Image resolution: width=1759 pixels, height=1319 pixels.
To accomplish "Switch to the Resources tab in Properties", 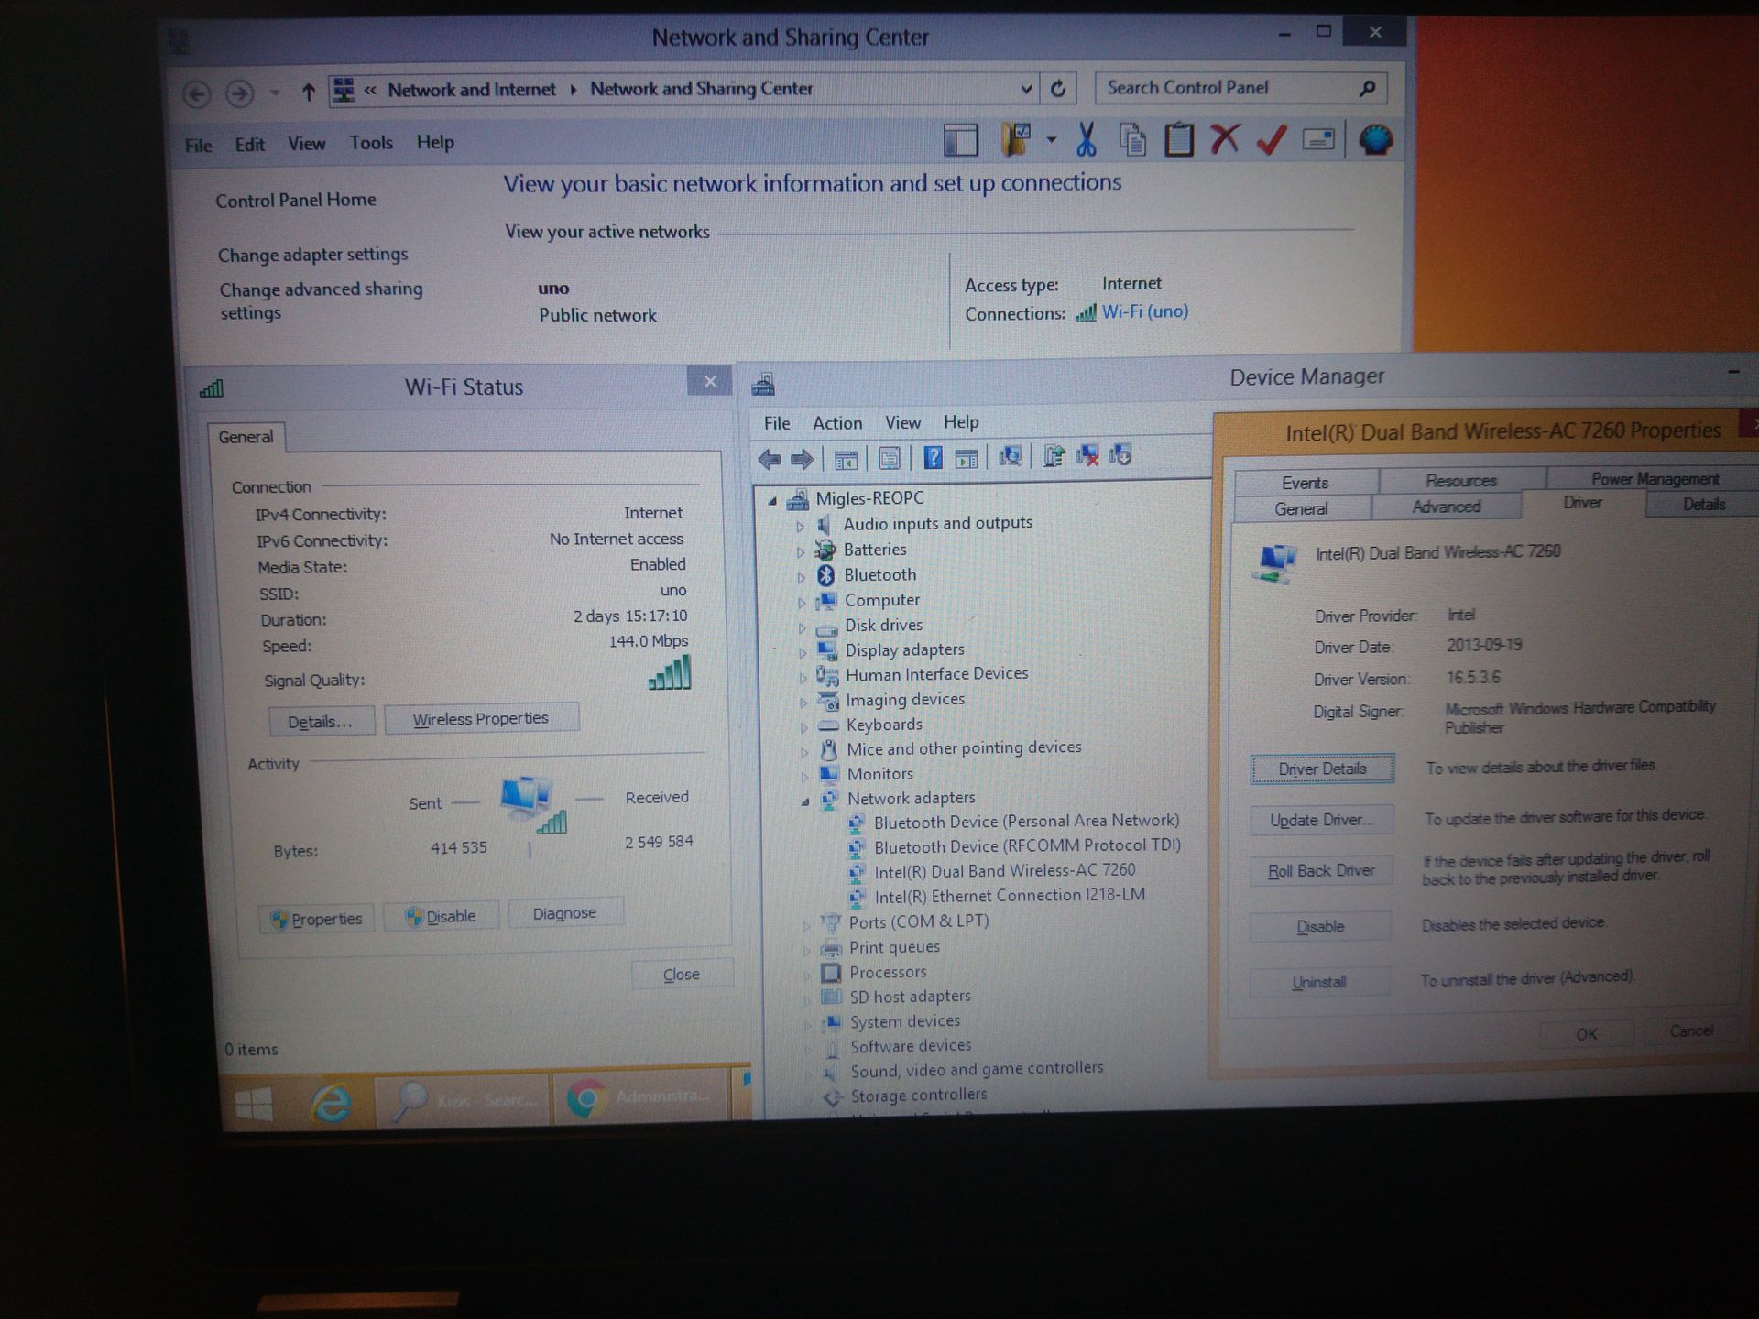I will tap(1461, 481).
